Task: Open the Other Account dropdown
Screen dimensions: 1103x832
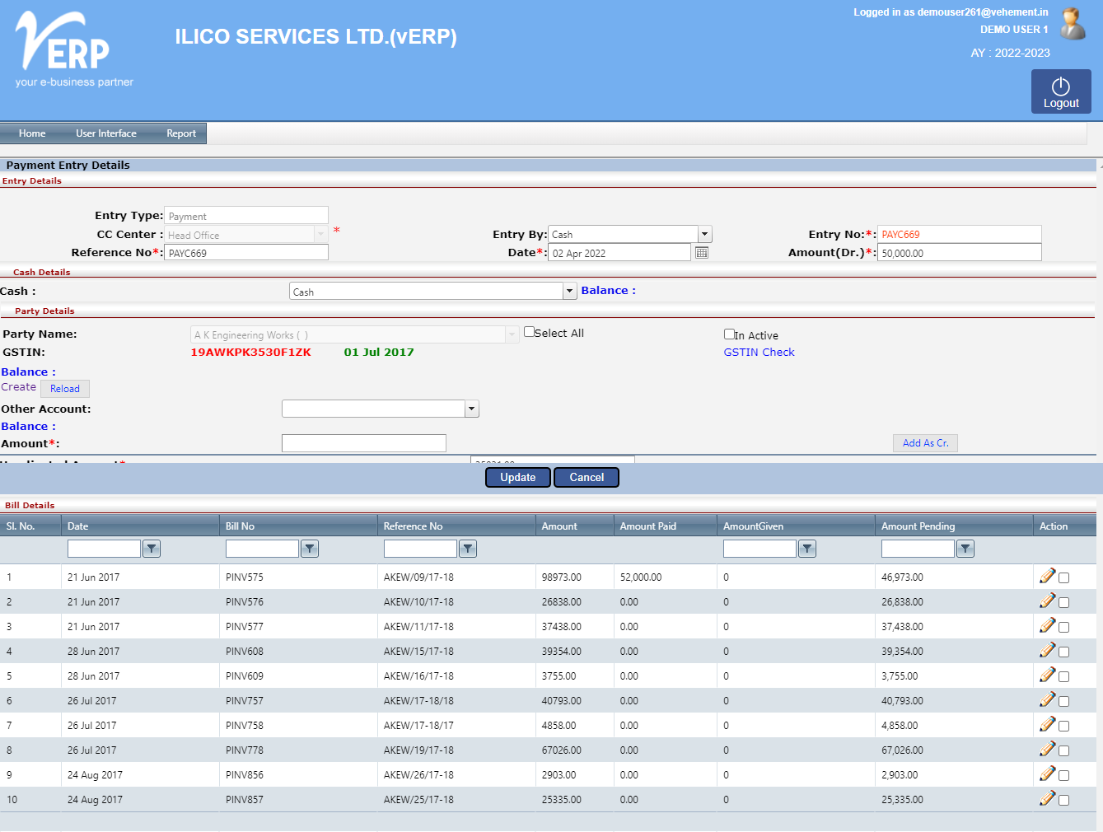Action: coord(472,409)
